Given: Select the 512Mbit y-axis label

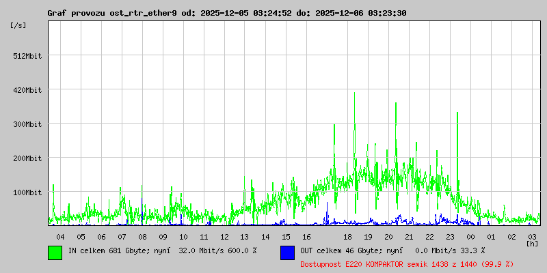Looking at the screenshot, I should tap(27, 56).
